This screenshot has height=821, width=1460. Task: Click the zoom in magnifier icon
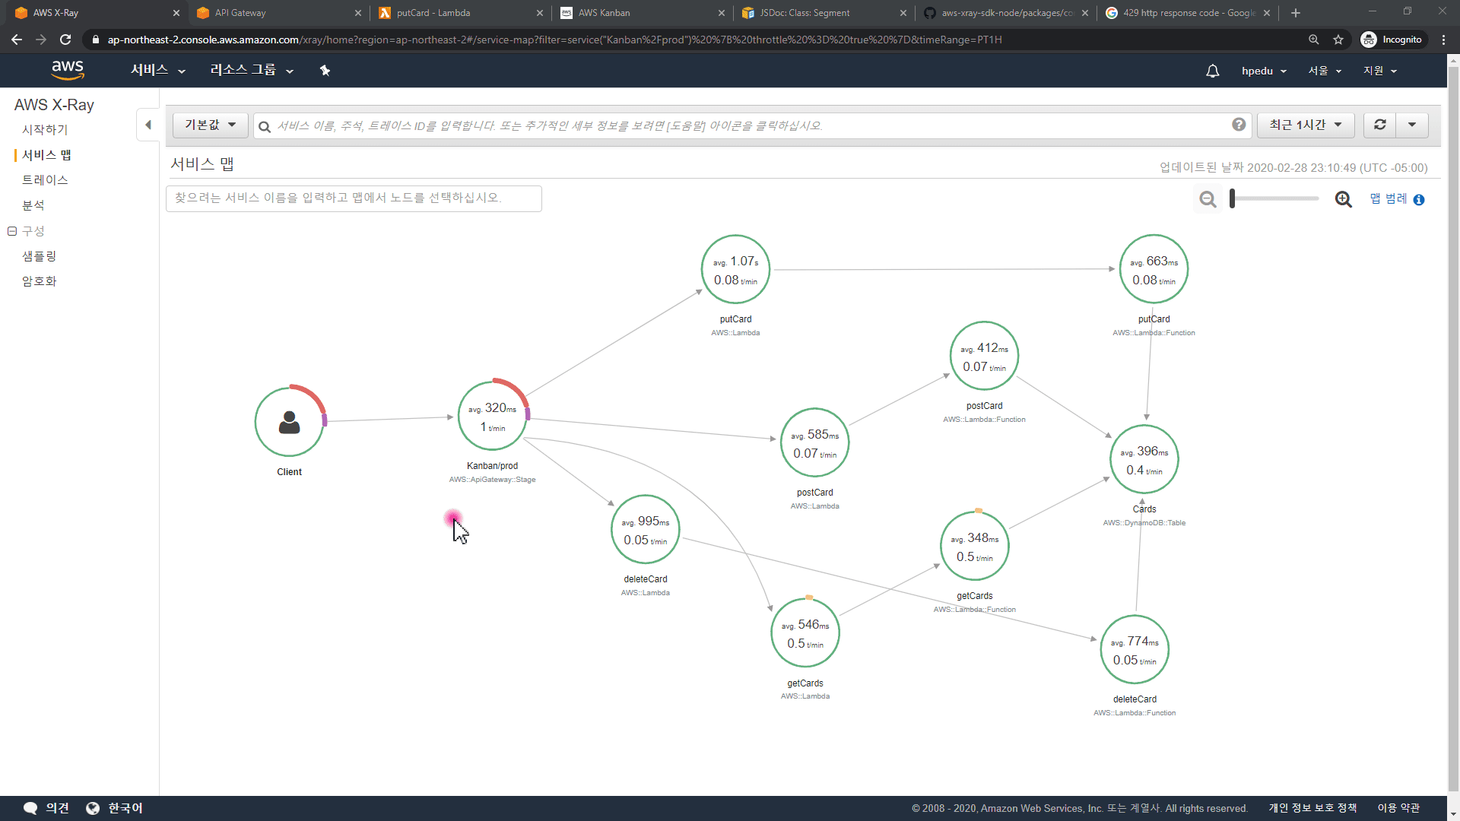coord(1343,199)
